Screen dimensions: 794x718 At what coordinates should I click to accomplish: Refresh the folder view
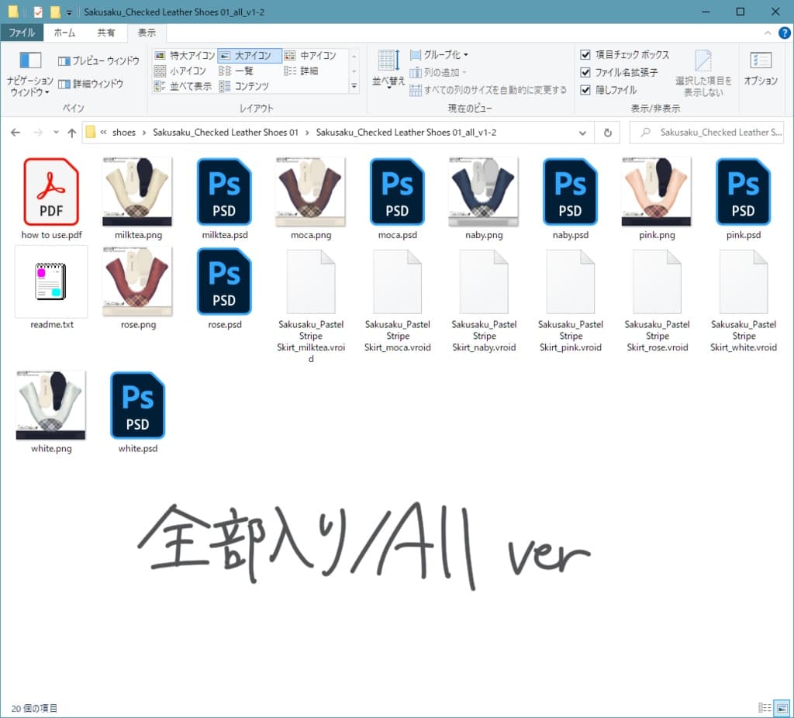(x=609, y=132)
